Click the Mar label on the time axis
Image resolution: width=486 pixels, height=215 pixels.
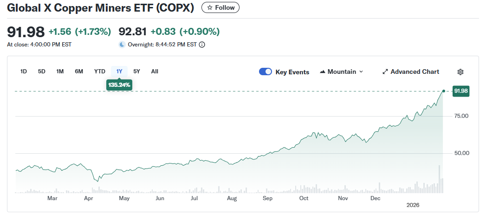pyautogui.click(x=52, y=199)
